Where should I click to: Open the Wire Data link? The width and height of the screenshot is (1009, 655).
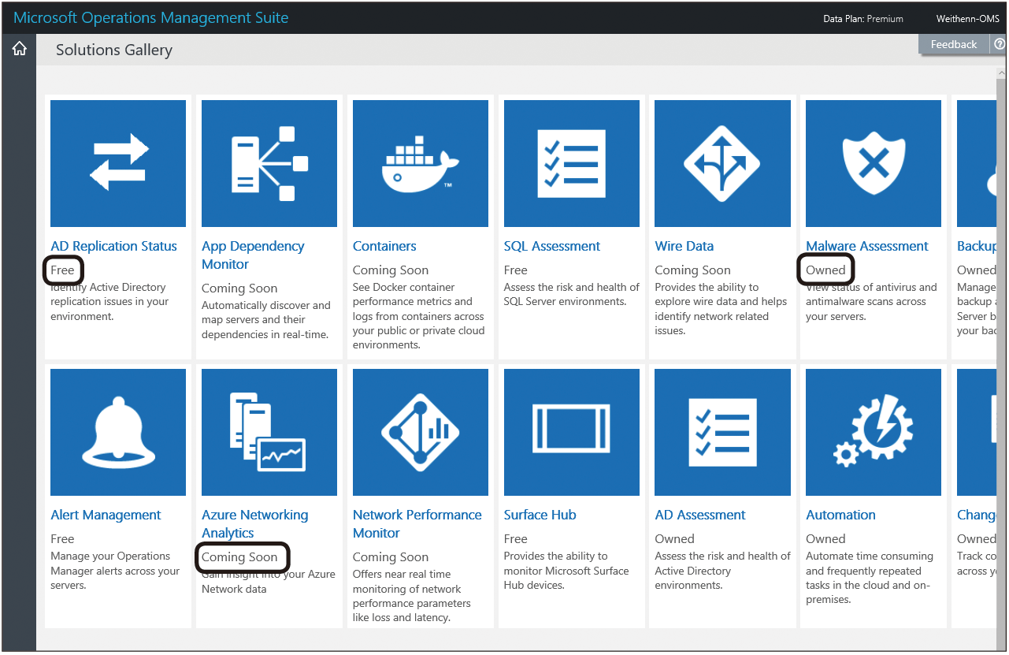coord(684,246)
